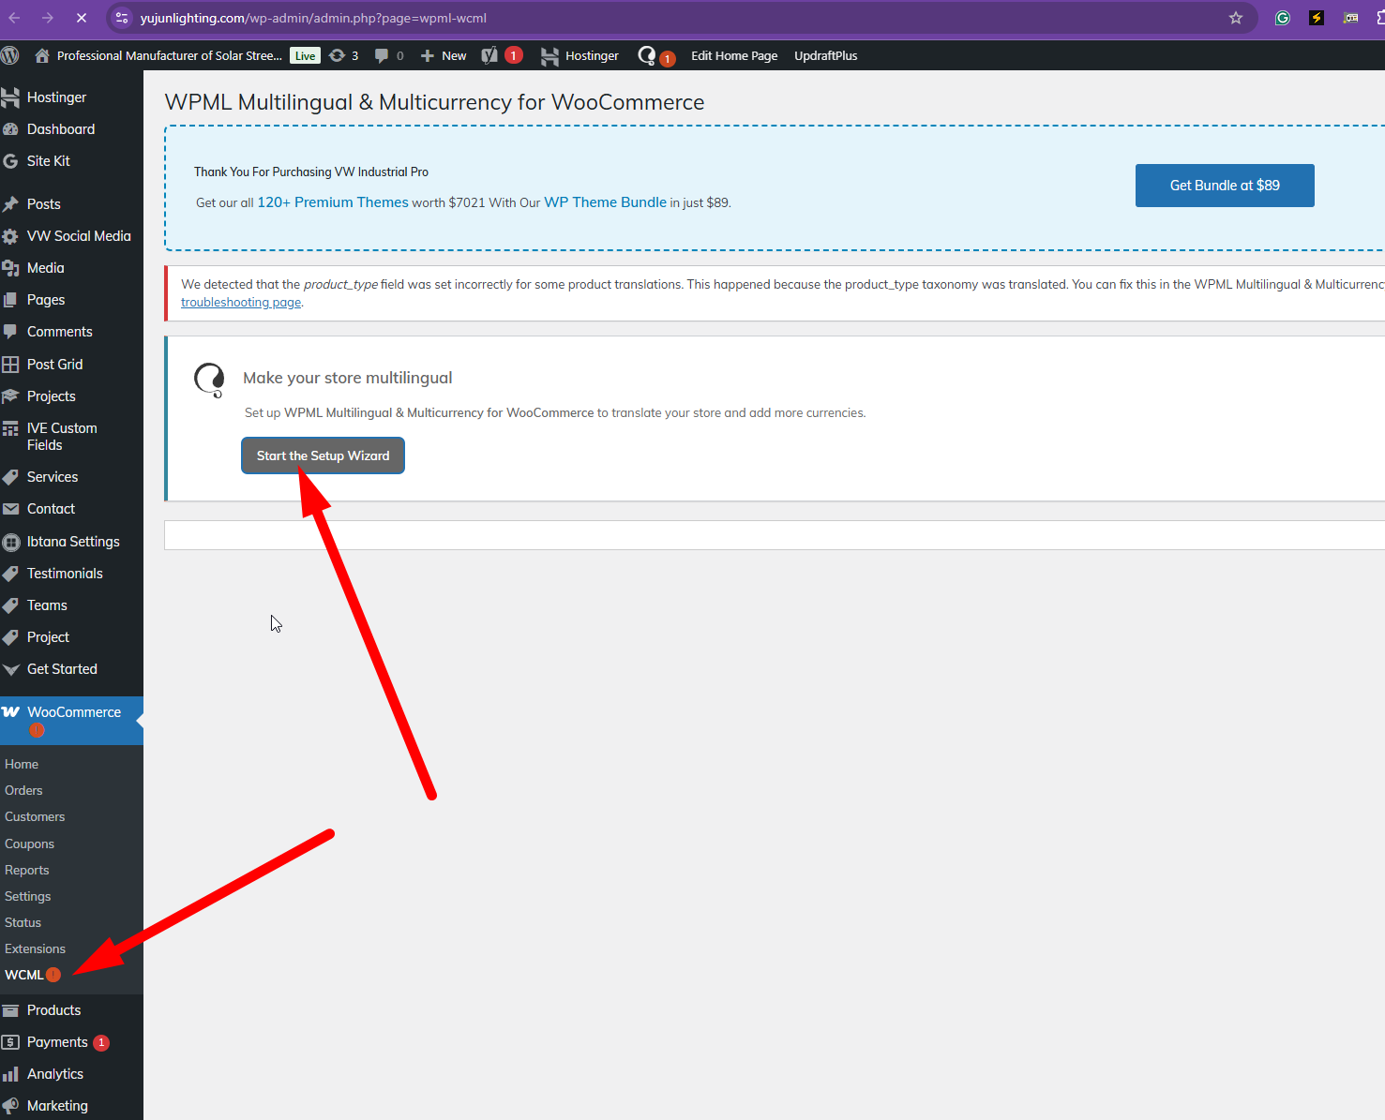Click the WooCommerce logo icon in sidebar
Image resolution: width=1385 pixels, height=1120 pixels.
[11, 712]
